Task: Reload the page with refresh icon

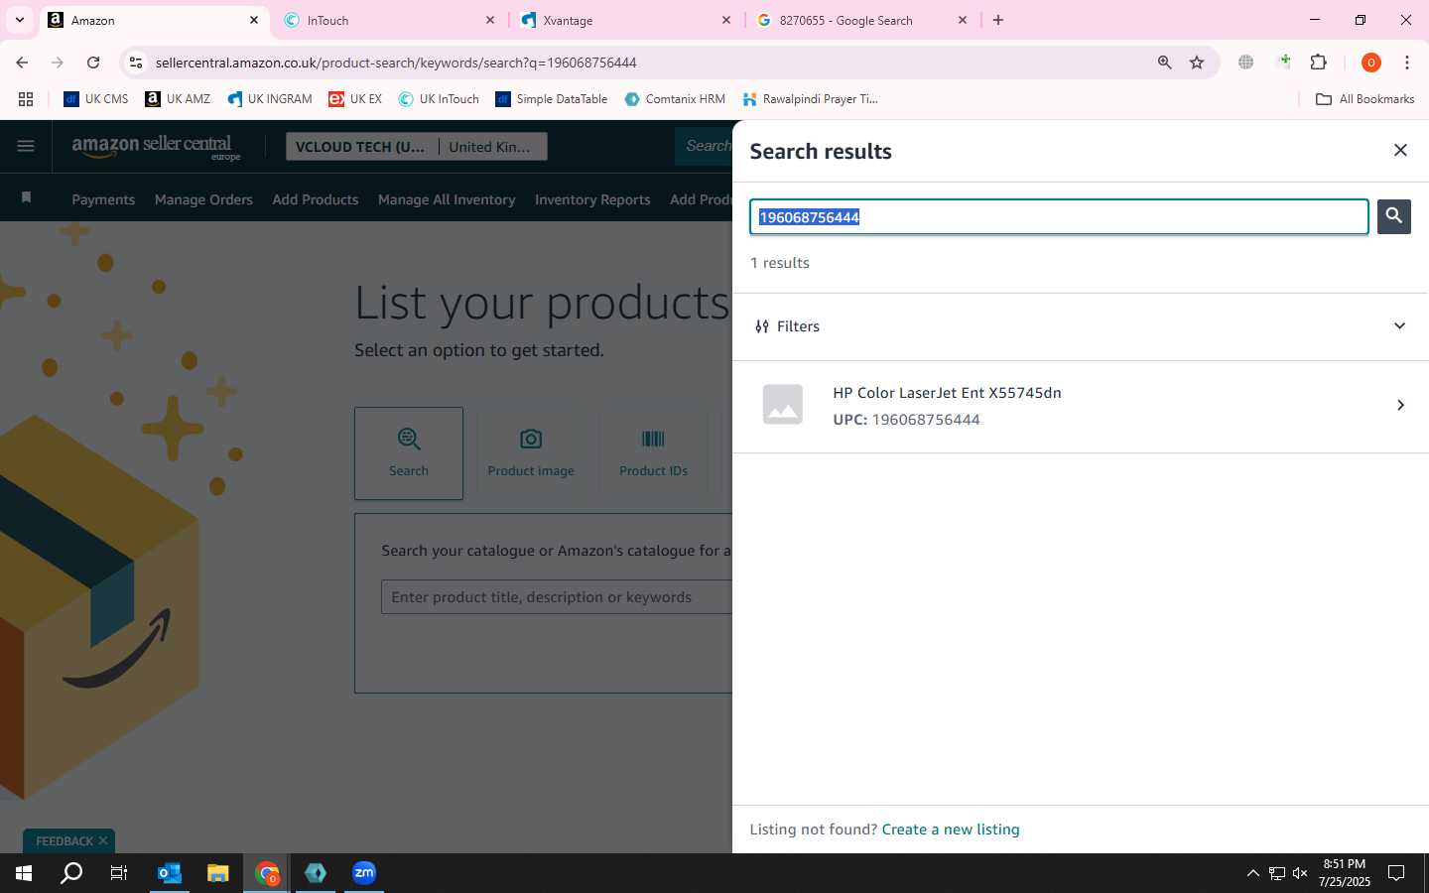Action: [93, 63]
